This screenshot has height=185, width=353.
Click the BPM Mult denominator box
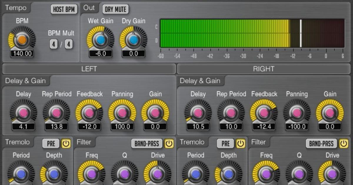(x=69, y=44)
